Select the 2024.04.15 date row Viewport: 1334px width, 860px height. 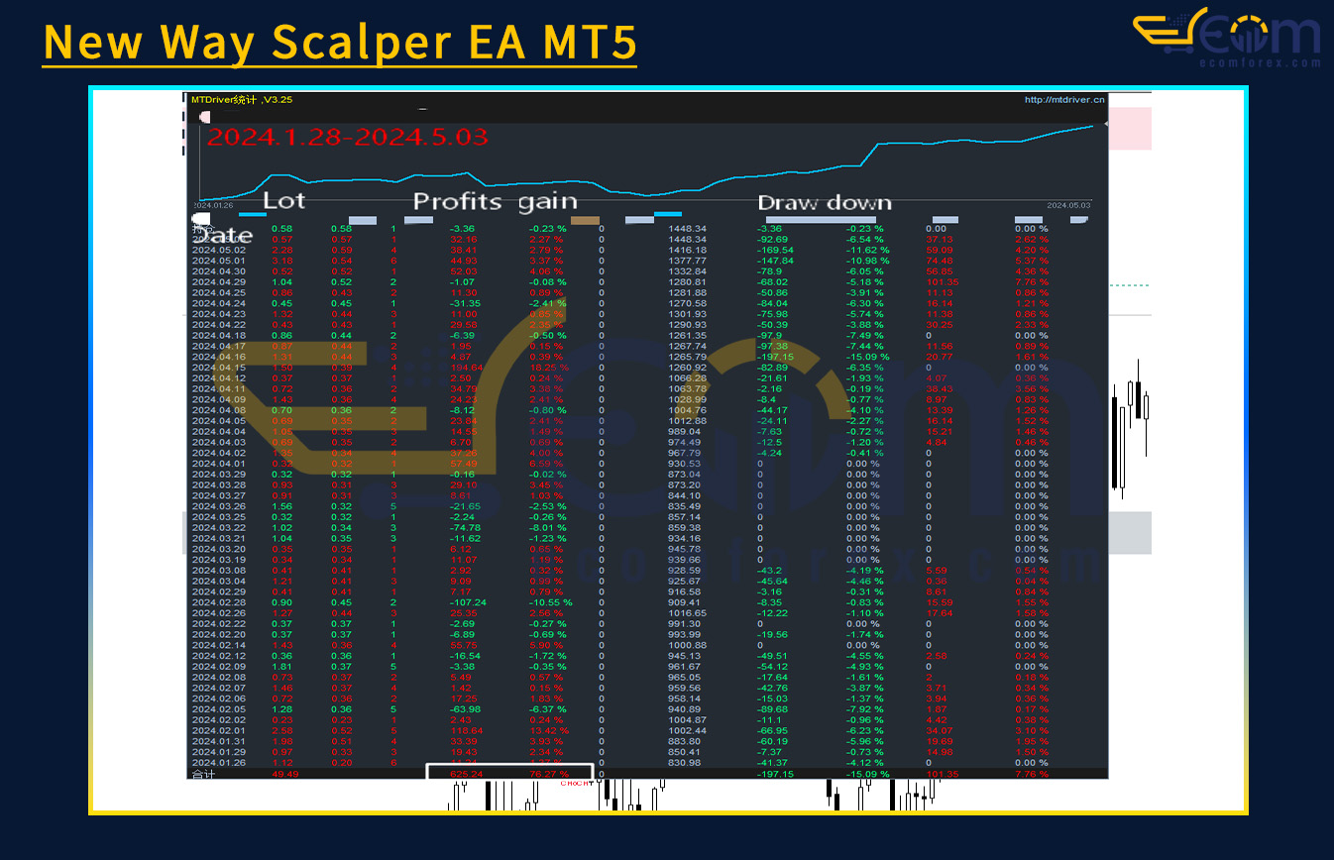[x=649, y=368]
